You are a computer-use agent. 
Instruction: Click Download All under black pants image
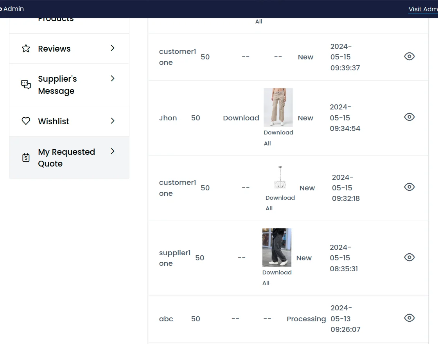click(x=277, y=278)
